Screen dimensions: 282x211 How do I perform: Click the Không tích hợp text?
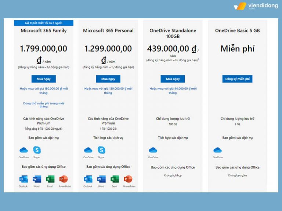173,175
